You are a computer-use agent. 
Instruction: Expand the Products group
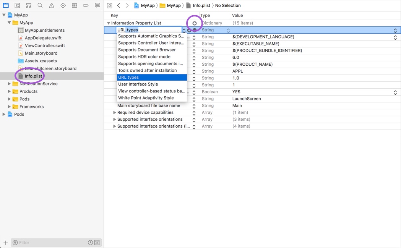point(9,91)
